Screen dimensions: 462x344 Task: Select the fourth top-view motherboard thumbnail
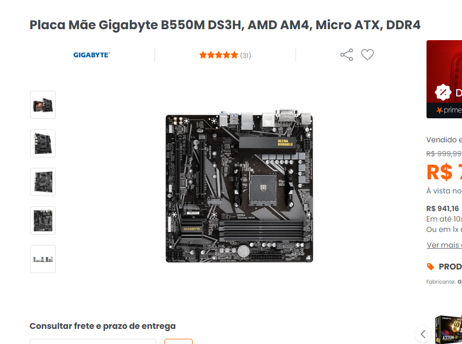pyautogui.click(x=43, y=220)
